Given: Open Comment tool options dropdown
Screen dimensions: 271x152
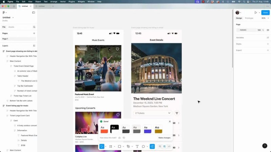Looking at the screenshot, I should tap(147, 147).
